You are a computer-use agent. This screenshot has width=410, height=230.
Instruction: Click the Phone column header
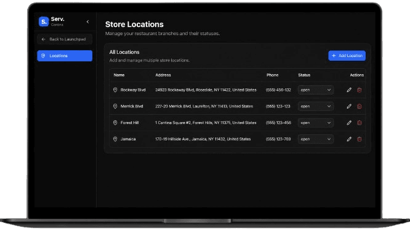[273, 75]
